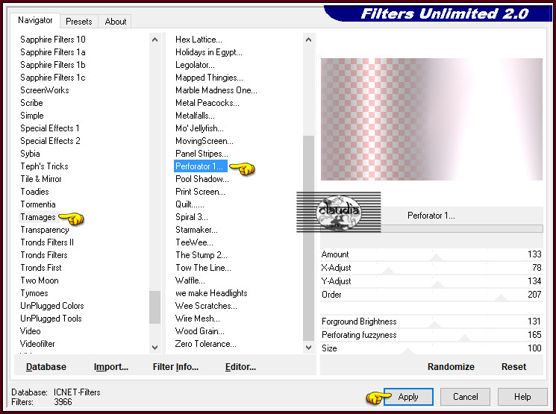Select Starmaker... filter
Viewport: 556px width, 414px height.
196,230
